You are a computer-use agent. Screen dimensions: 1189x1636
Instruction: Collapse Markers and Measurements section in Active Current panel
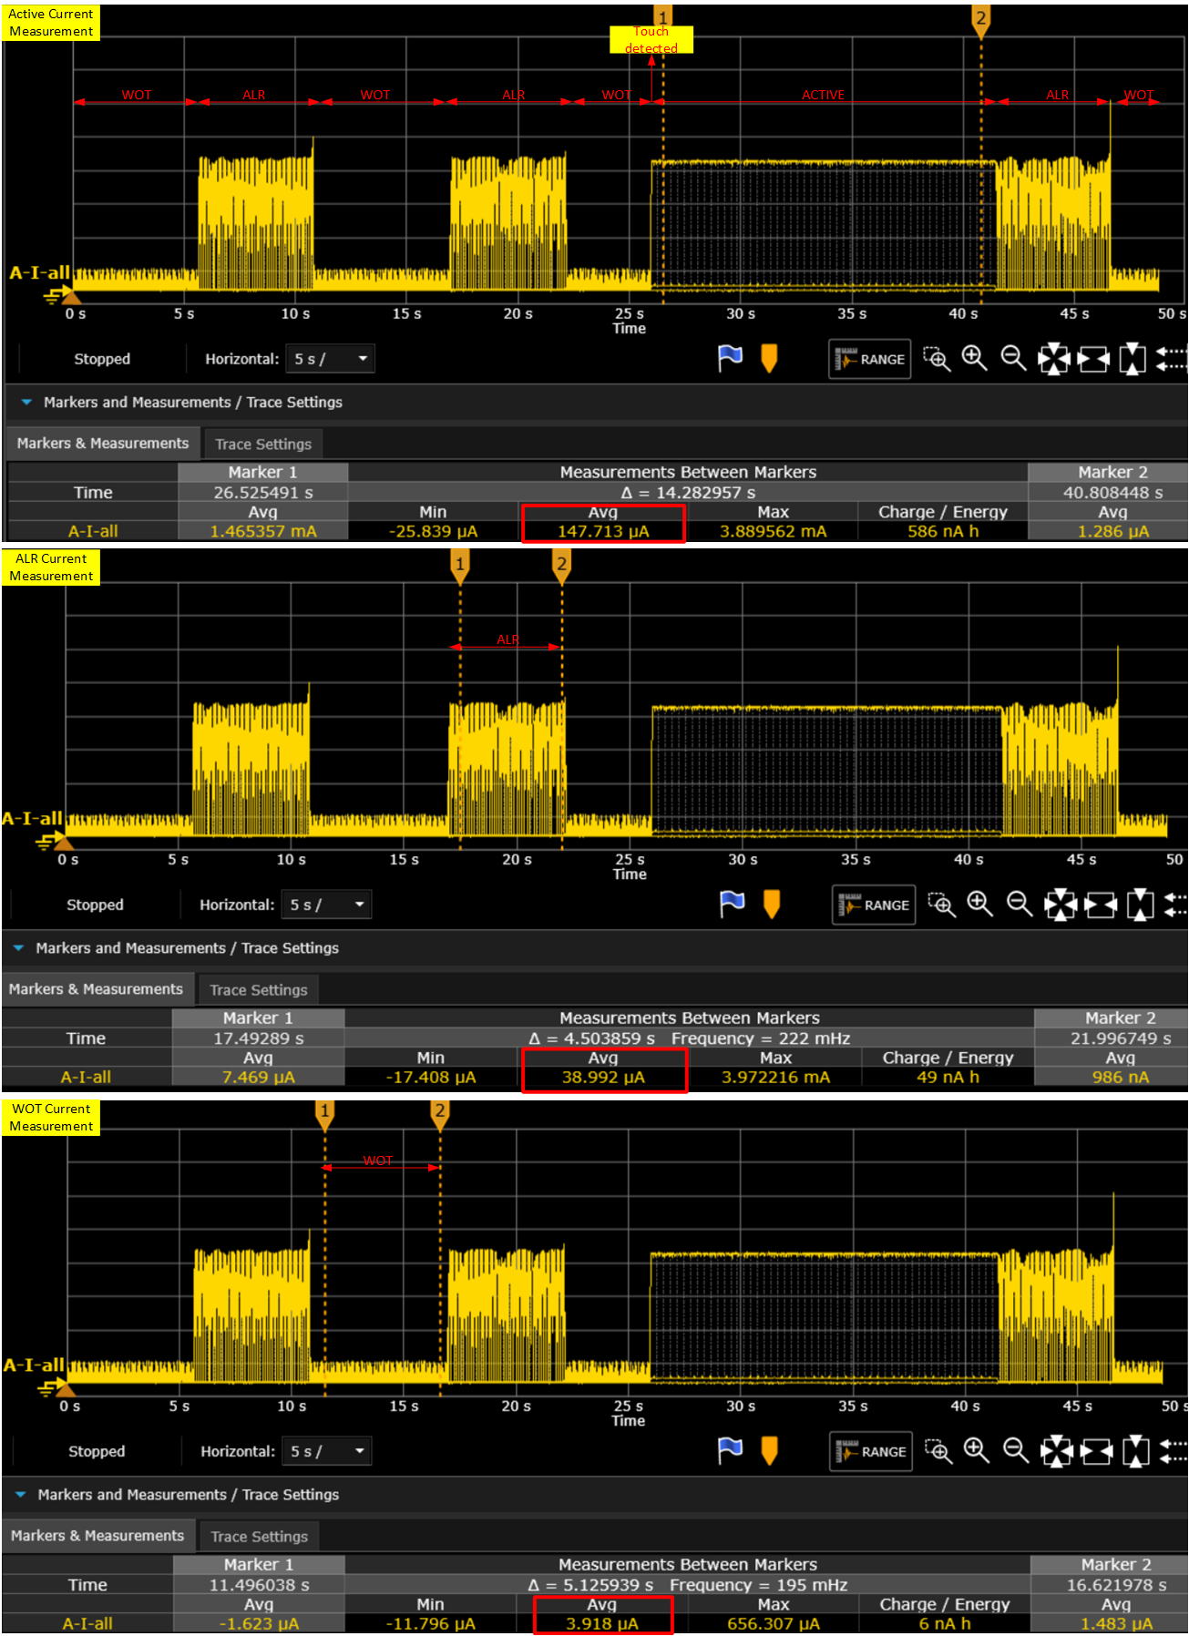point(26,402)
